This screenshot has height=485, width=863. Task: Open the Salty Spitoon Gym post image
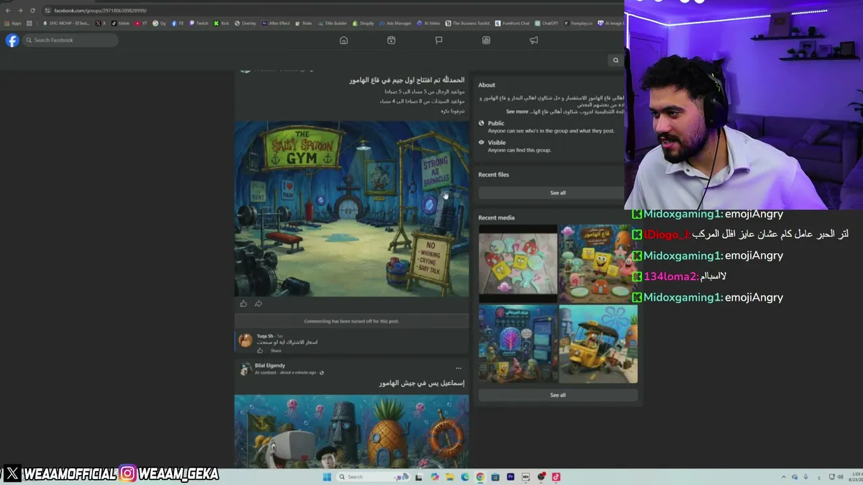pyautogui.click(x=351, y=209)
